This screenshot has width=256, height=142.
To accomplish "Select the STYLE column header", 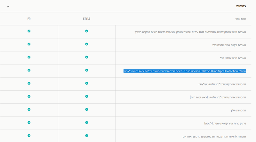I will tap(86, 19).
